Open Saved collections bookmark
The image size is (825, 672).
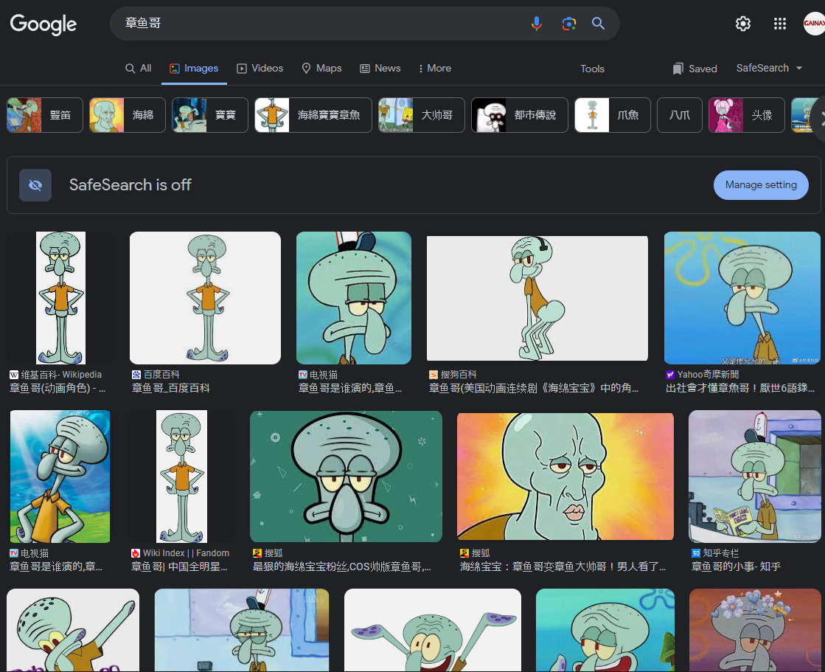click(695, 69)
